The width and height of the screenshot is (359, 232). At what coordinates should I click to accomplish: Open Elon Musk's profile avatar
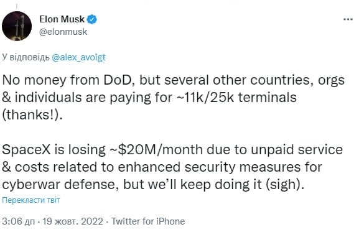coord(17,26)
